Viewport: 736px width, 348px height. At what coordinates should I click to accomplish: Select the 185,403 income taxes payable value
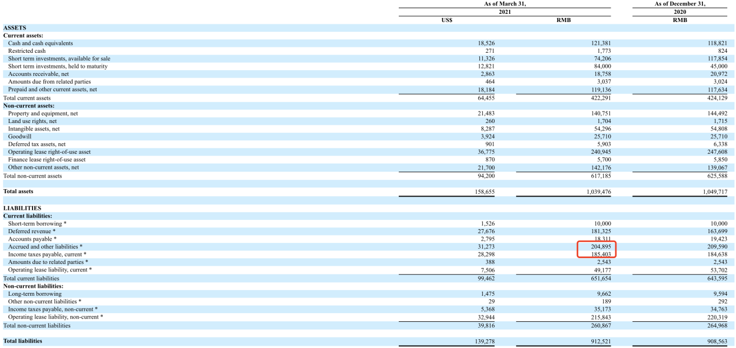pos(597,254)
